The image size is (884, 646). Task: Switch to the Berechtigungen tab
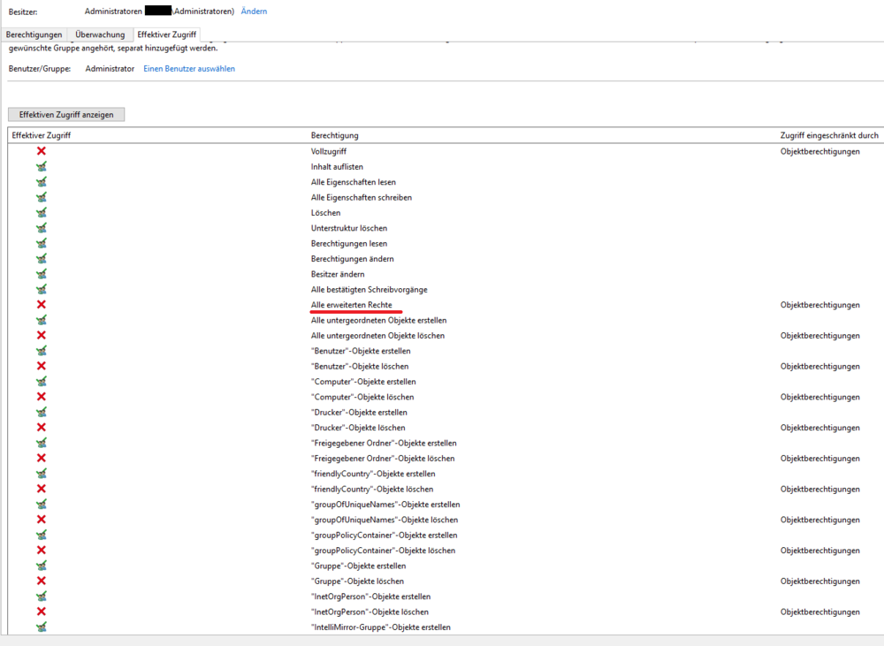pyautogui.click(x=34, y=34)
